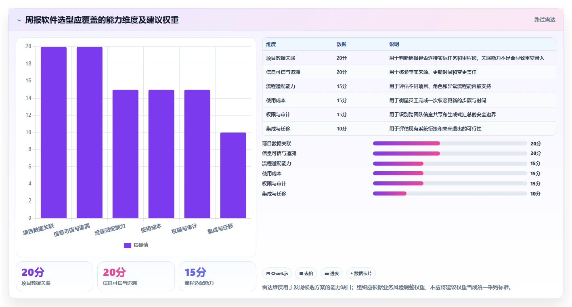Click the 维度 column header
This screenshot has width=572, height=307.
click(271, 44)
